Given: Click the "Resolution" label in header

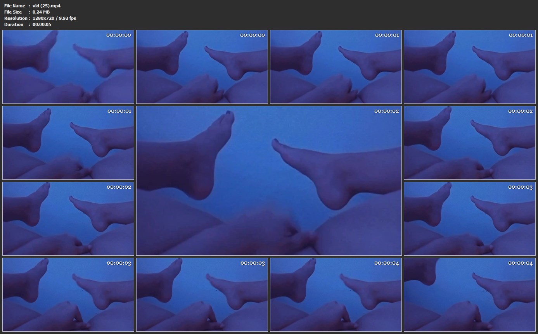Looking at the screenshot, I should click(16, 18).
